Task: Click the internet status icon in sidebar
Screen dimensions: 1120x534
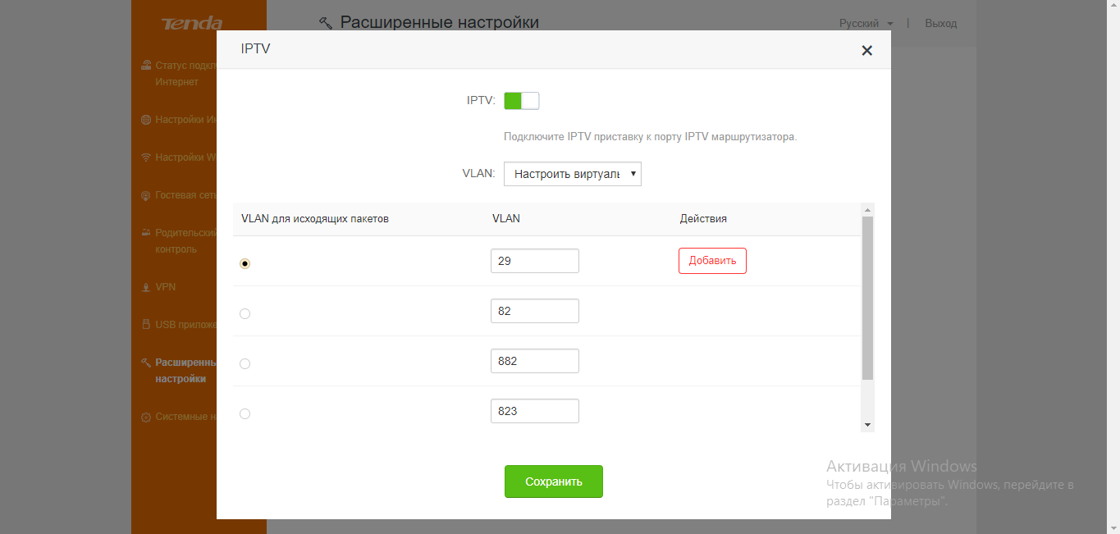Action: point(146,66)
